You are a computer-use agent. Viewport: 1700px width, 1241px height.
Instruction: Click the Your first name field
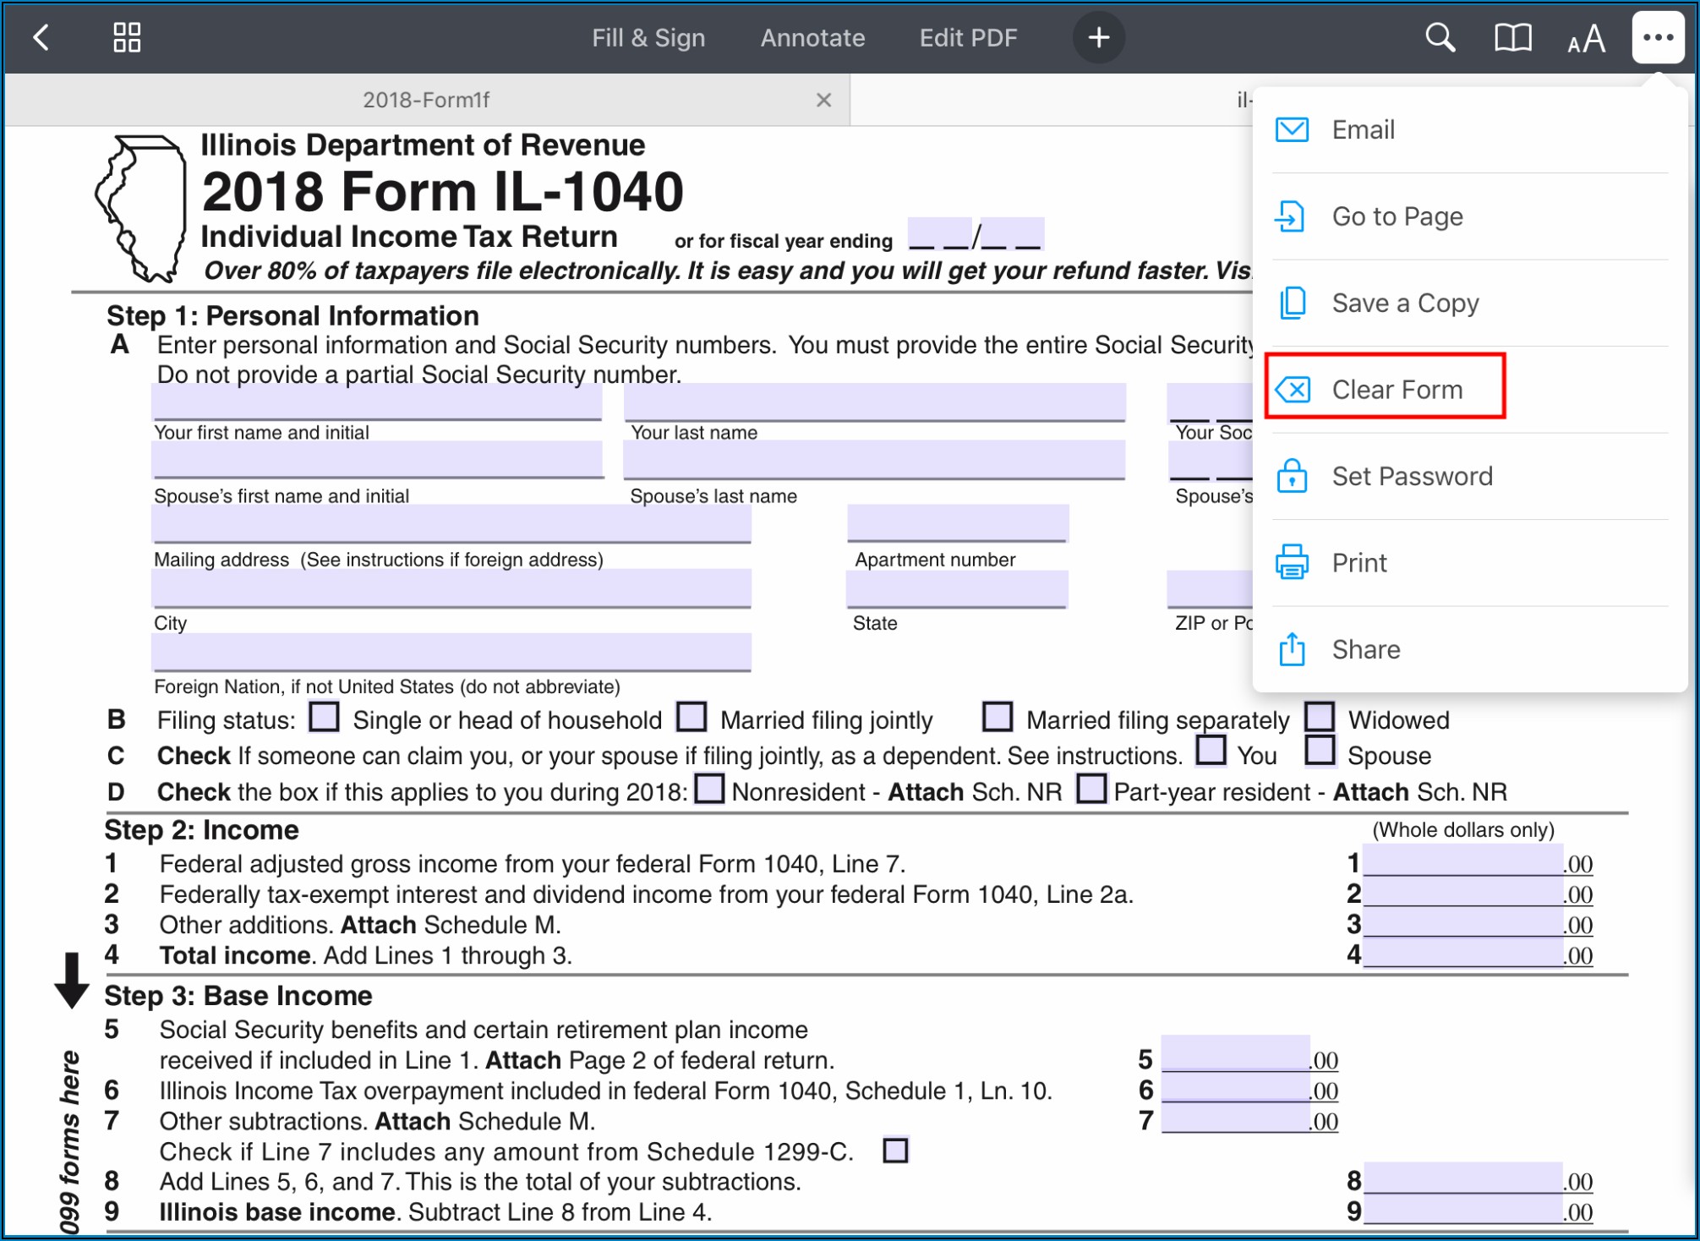[377, 402]
